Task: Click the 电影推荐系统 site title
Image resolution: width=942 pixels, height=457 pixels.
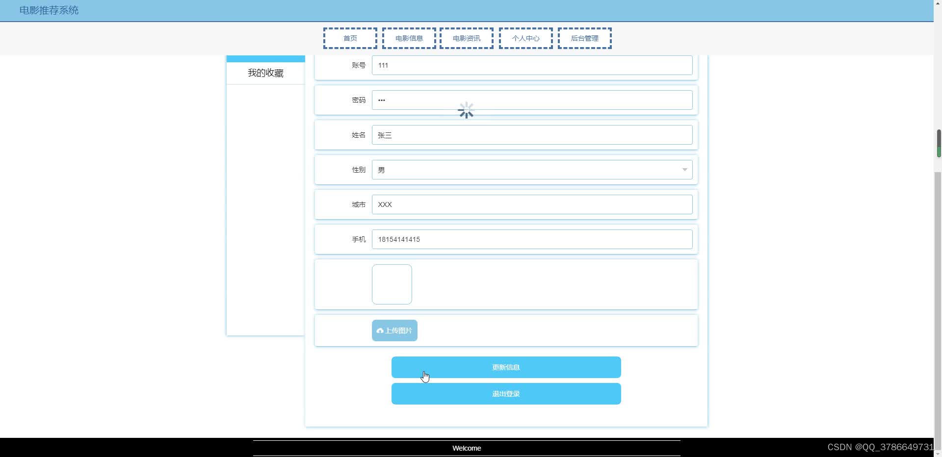Action: [49, 10]
